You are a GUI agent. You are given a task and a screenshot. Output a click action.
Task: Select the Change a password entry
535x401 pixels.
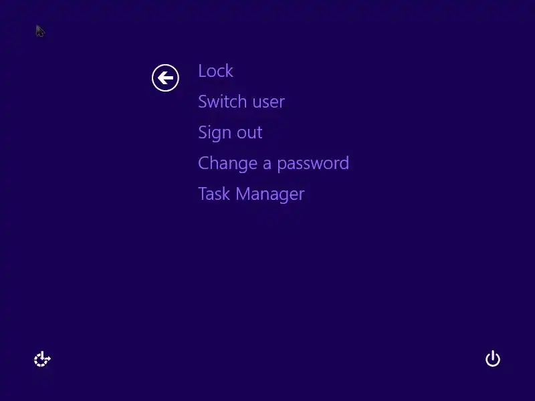pos(274,163)
